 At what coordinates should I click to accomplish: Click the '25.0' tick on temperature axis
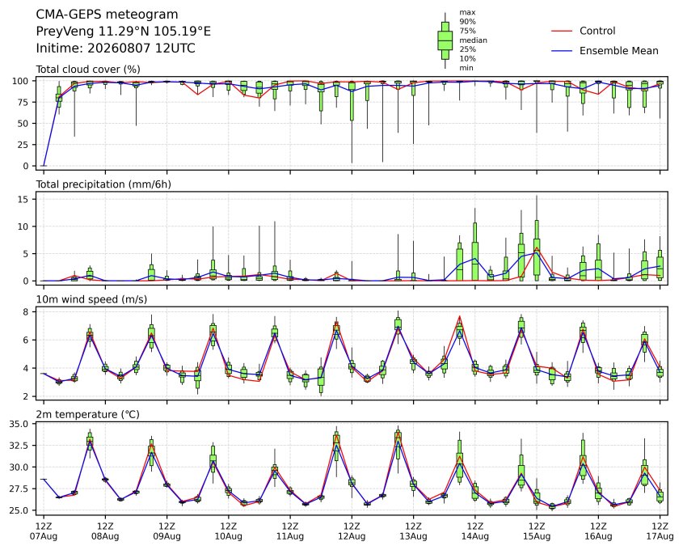tap(19, 510)
